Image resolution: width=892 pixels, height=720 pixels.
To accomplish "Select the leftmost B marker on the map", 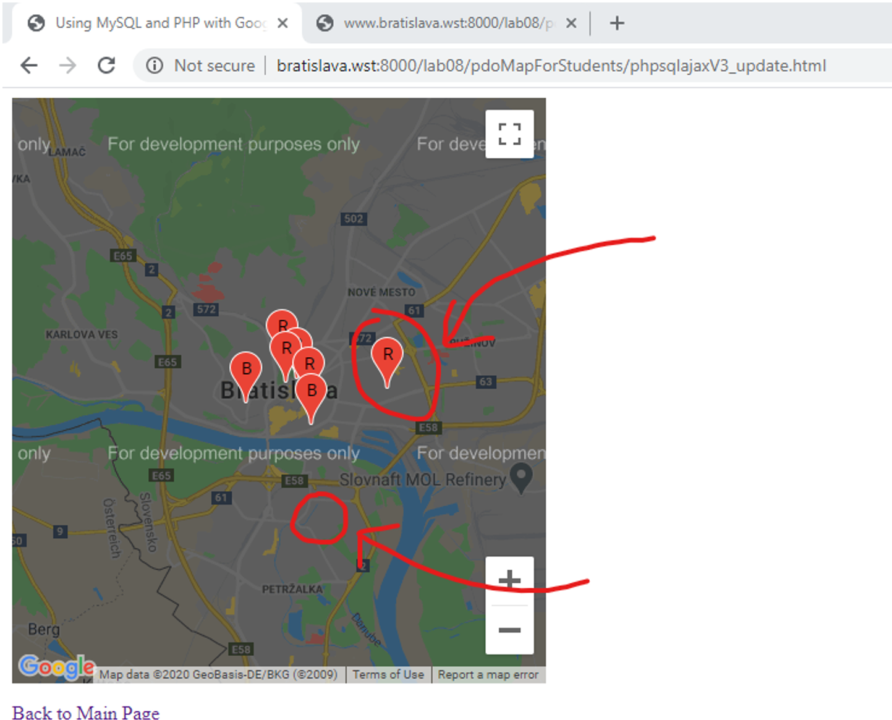I will [245, 370].
